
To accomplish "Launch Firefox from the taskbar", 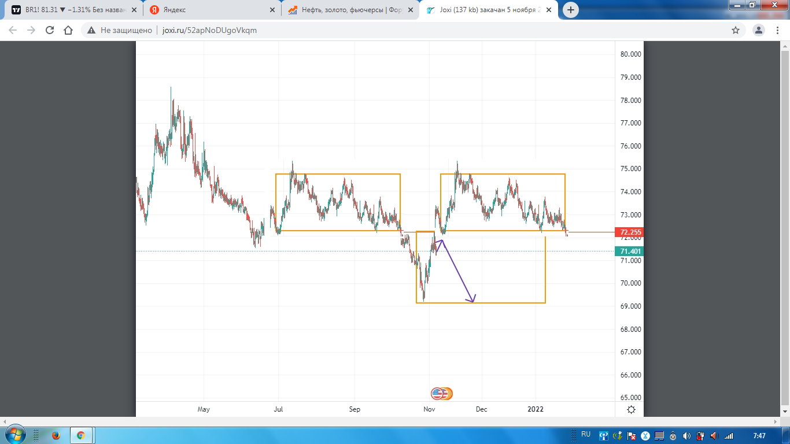I will coord(56,435).
